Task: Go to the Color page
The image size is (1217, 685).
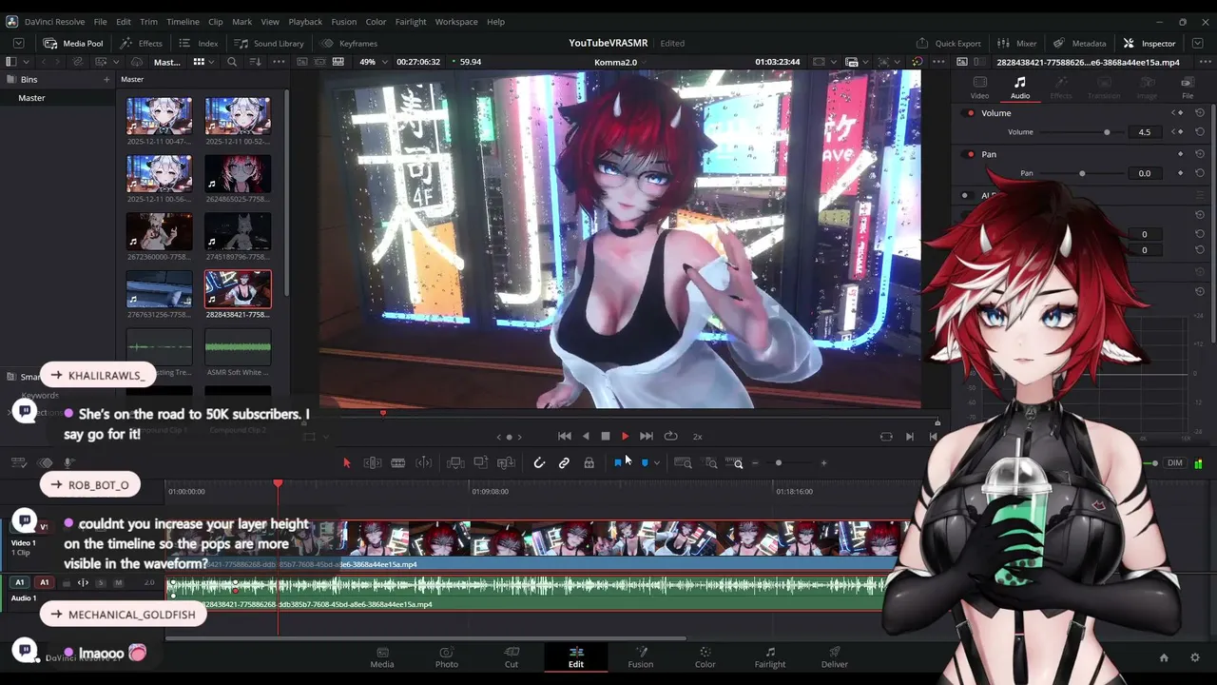Action: (x=705, y=657)
